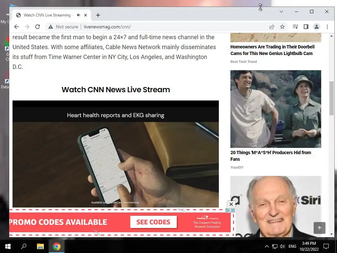
Task: Open Chrome three-dot menu
Action: pos(327,27)
